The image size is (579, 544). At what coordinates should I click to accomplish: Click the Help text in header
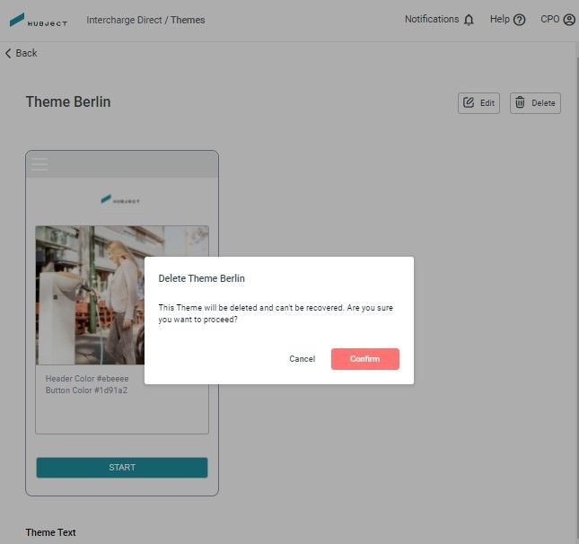[500, 19]
